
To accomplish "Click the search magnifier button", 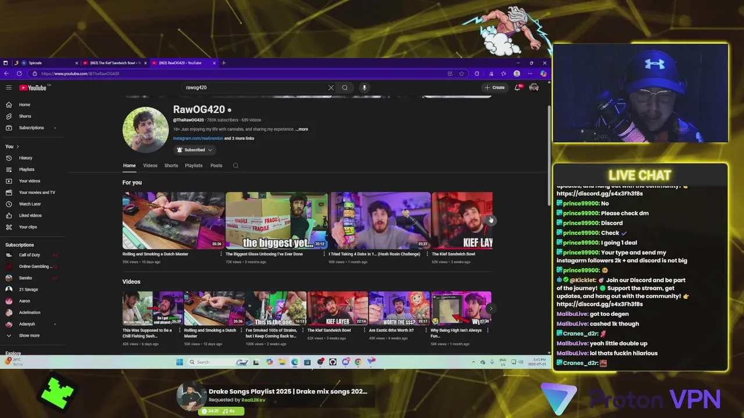I will coord(345,88).
